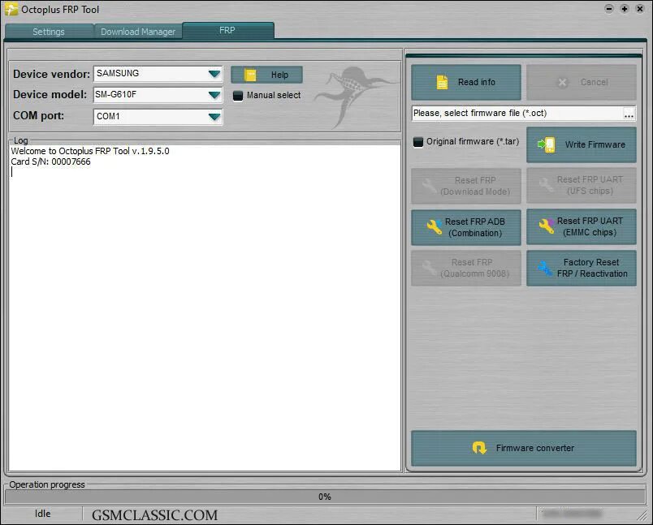Viewport: 653px width, 525px height.
Task: Click the Read info button
Action: [x=466, y=83]
